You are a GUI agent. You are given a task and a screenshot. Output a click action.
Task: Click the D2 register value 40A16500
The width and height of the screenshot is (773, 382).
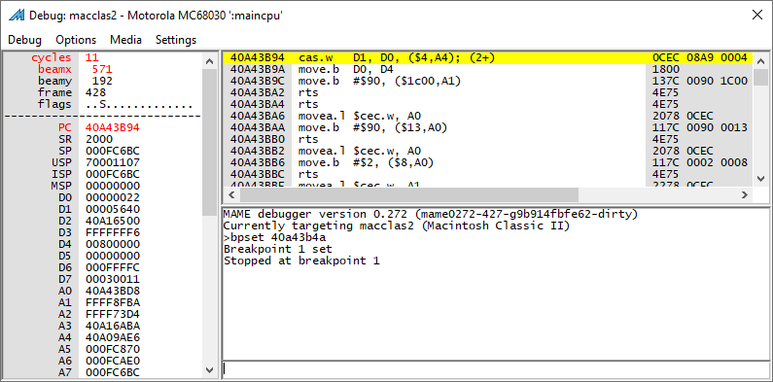click(113, 221)
